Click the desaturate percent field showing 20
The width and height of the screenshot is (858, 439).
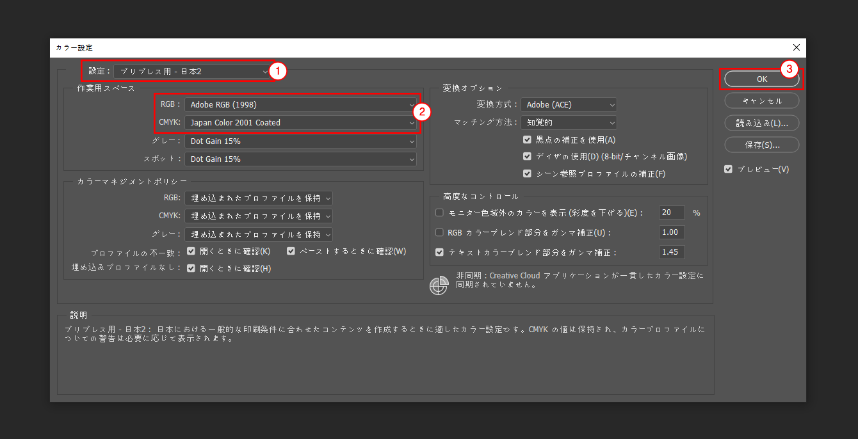tap(672, 212)
